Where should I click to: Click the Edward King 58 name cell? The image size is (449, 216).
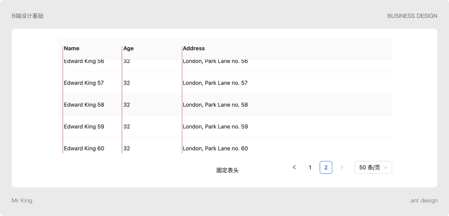[x=84, y=105]
